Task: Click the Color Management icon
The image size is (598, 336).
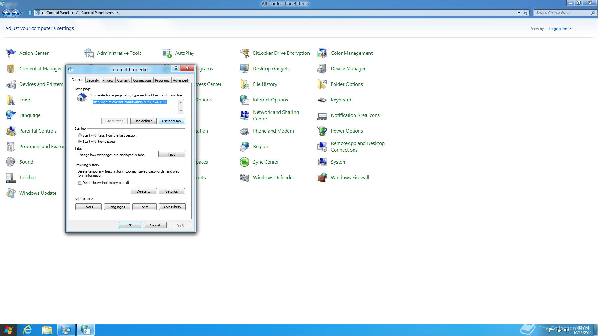Action: 322,53
